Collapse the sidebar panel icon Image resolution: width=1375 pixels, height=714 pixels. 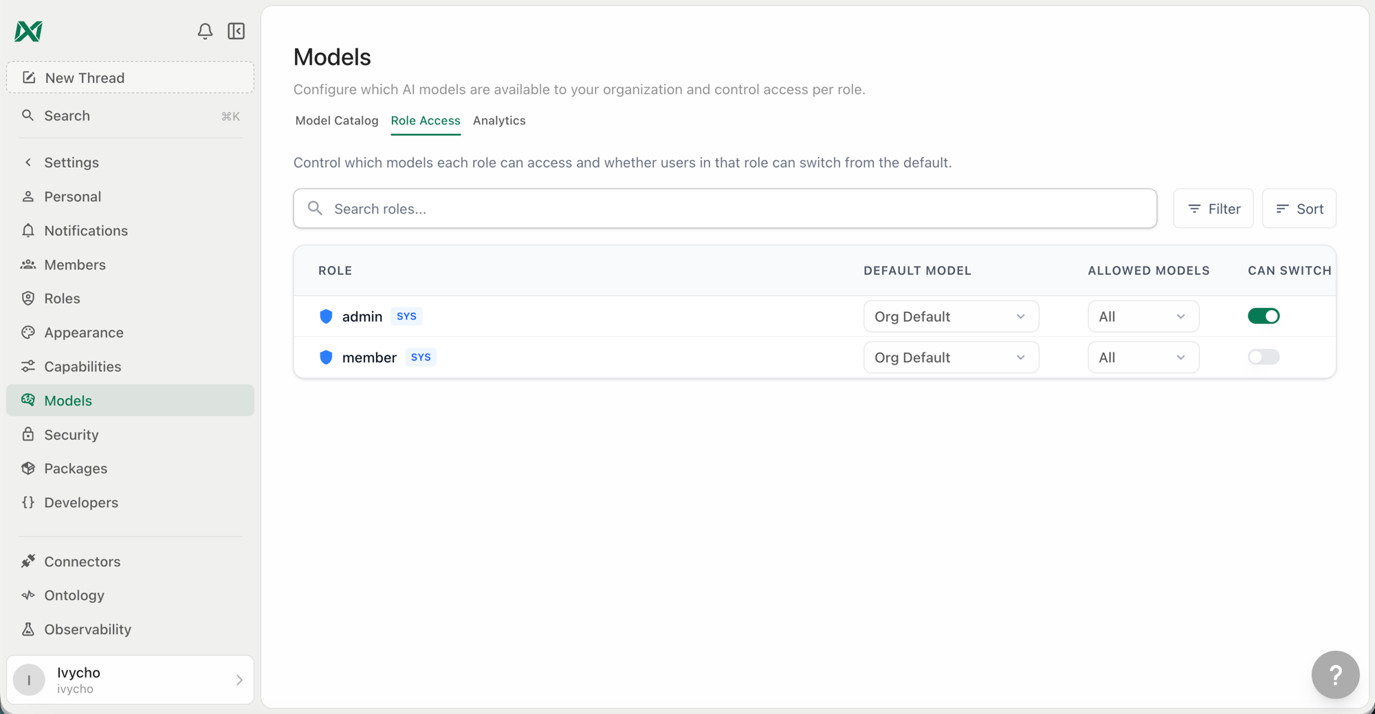[x=236, y=31]
